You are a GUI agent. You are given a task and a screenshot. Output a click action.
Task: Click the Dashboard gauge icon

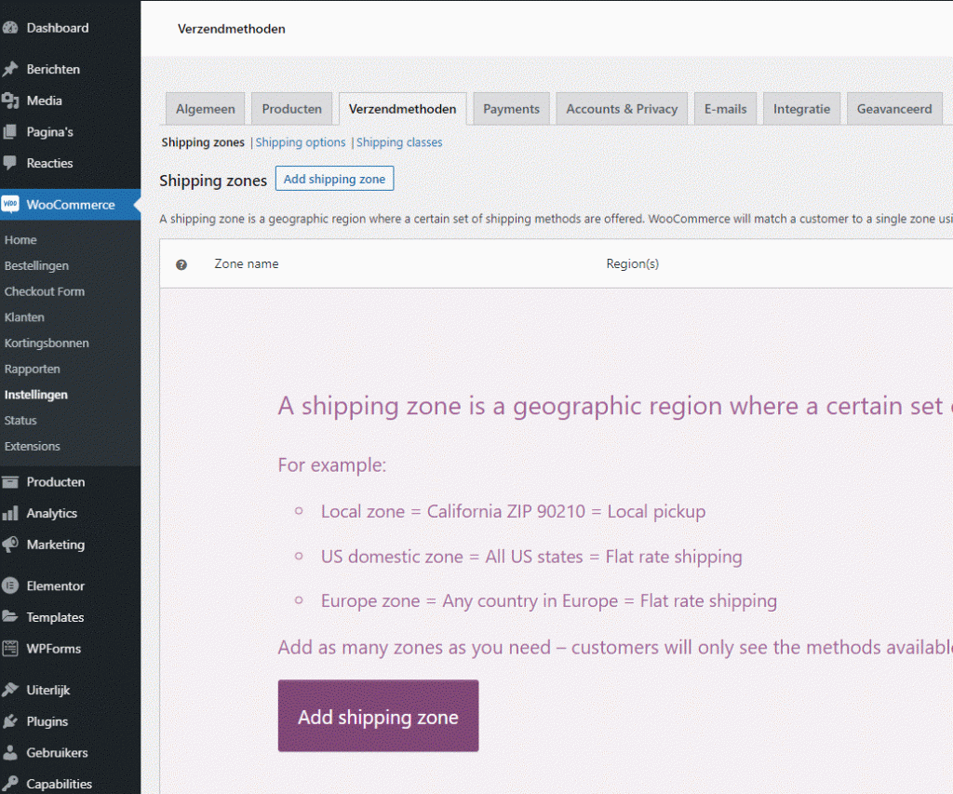tap(10, 28)
